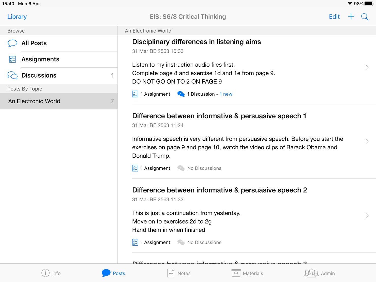This screenshot has width=376, height=282.
Task: Tap the search magnifier icon
Action: 365,17
